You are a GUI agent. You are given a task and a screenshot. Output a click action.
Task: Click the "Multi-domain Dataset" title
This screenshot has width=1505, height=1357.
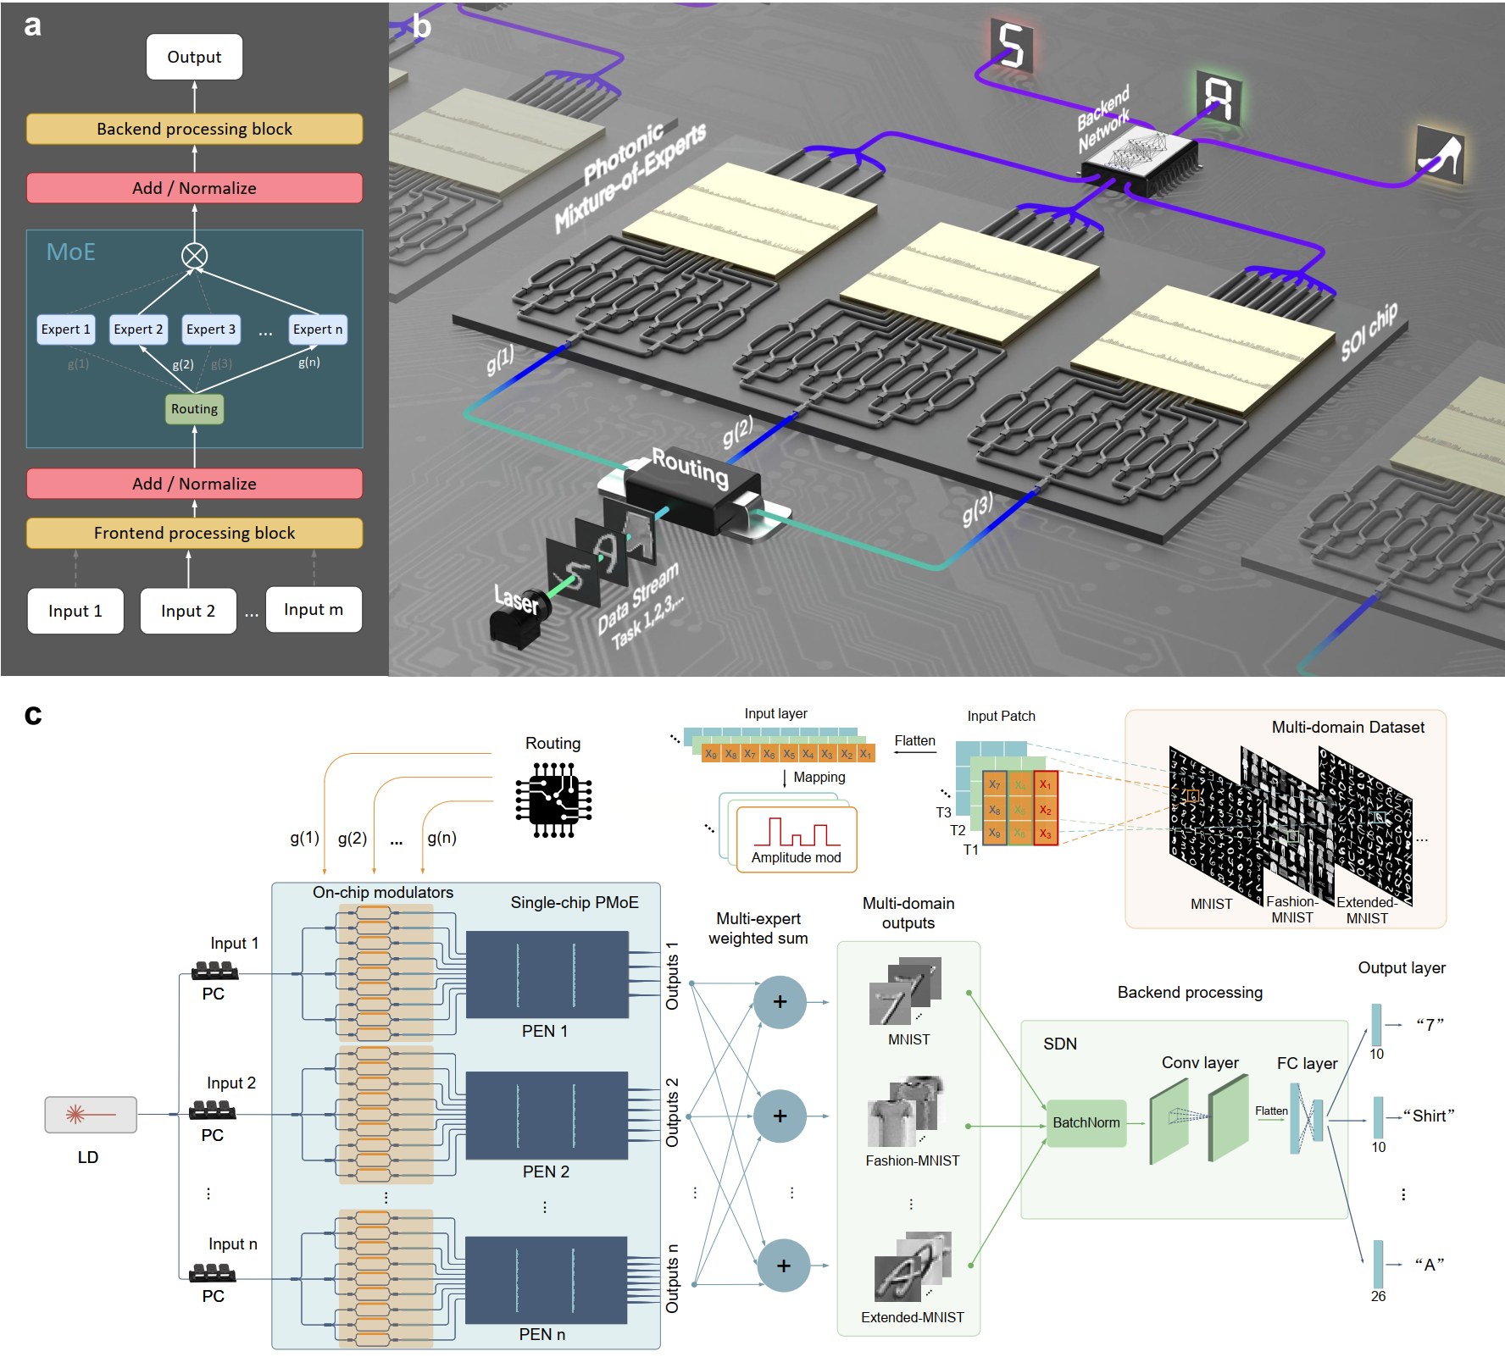[1348, 728]
